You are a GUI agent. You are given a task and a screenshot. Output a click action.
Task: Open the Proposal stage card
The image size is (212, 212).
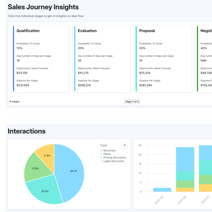pyautogui.click(x=163, y=59)
